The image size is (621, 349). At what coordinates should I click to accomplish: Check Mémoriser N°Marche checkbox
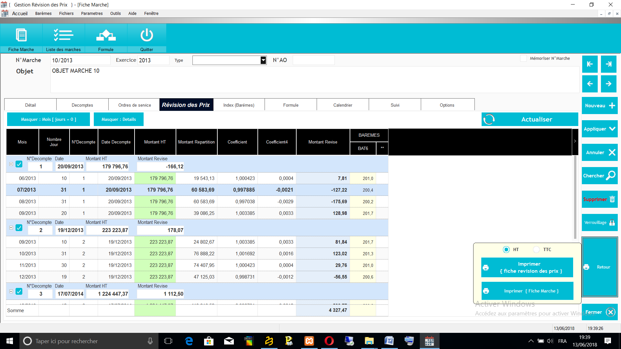point(523,58)
